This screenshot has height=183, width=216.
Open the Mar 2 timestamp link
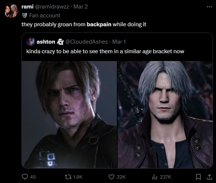click(x=81, y=7)
